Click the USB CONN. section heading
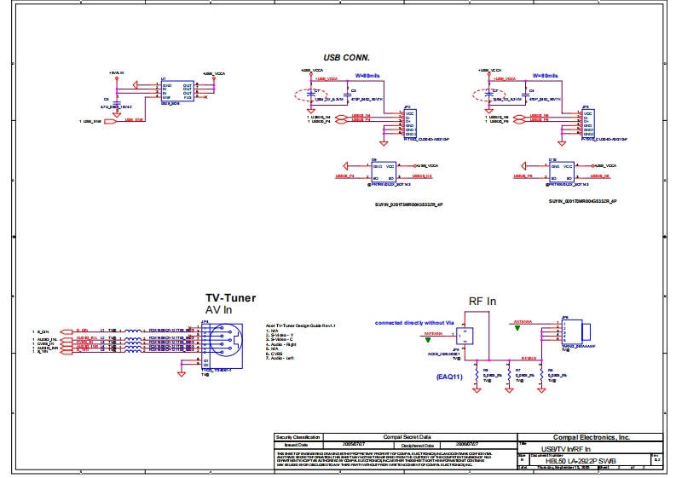 (346, 57)
